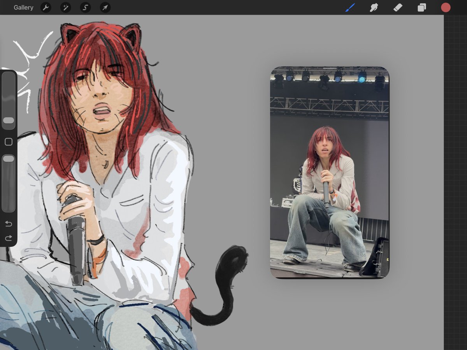
Task: Open the red color picker circle
Action: tap(446, 7)
